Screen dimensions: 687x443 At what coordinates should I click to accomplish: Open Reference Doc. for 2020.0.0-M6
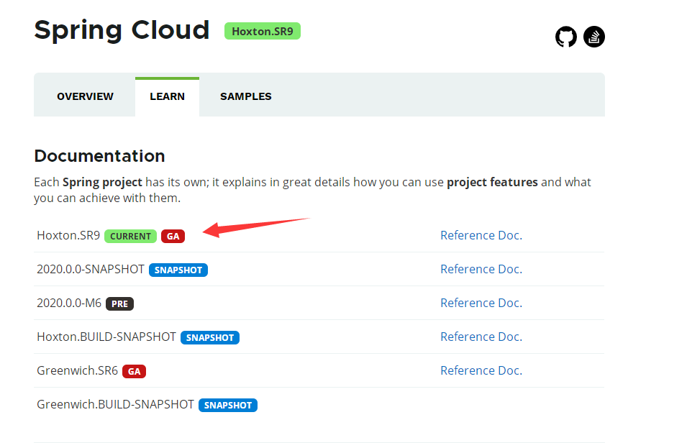[481, 303]
